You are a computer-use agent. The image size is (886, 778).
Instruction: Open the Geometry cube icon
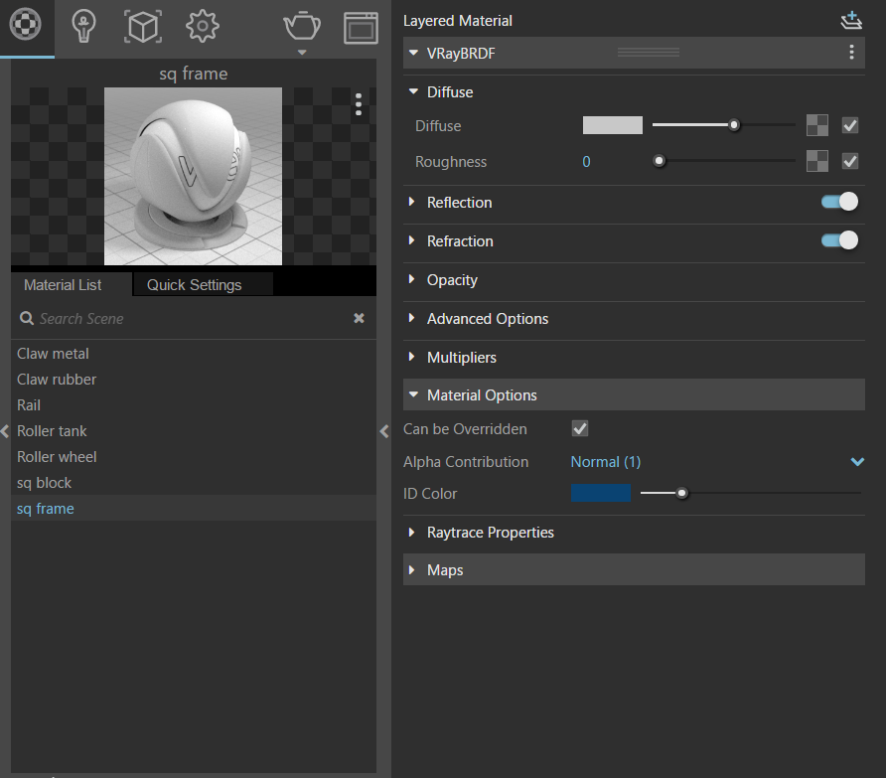click(143, 26)
